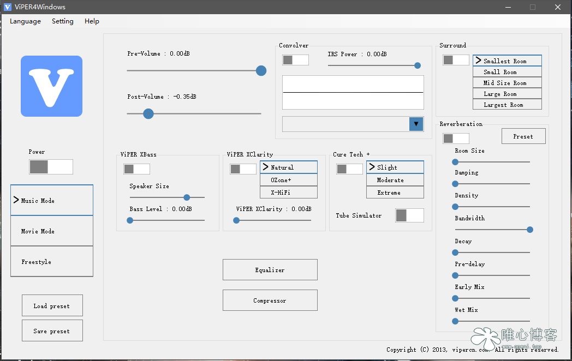The image size is (572, 361).
Task: Choose X-HiFi XClarity mode
Action: [289, 192]
